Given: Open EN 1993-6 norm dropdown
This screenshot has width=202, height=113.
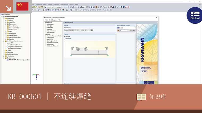Looking at the screenshot, I should point(134,28).
